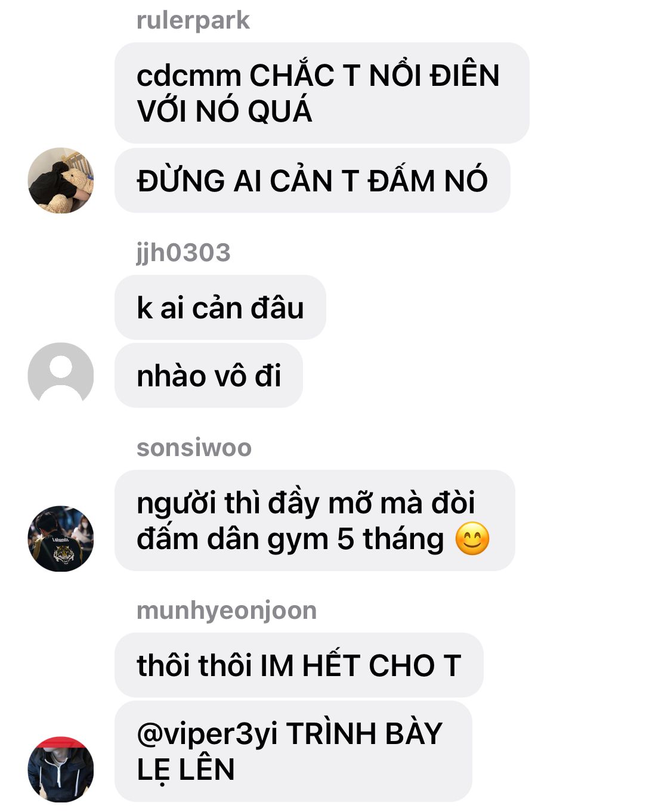Tap munhyeonjoon's hoodie profile picture
The height and width of the screenshot is (812, 671).
[61, 769]
